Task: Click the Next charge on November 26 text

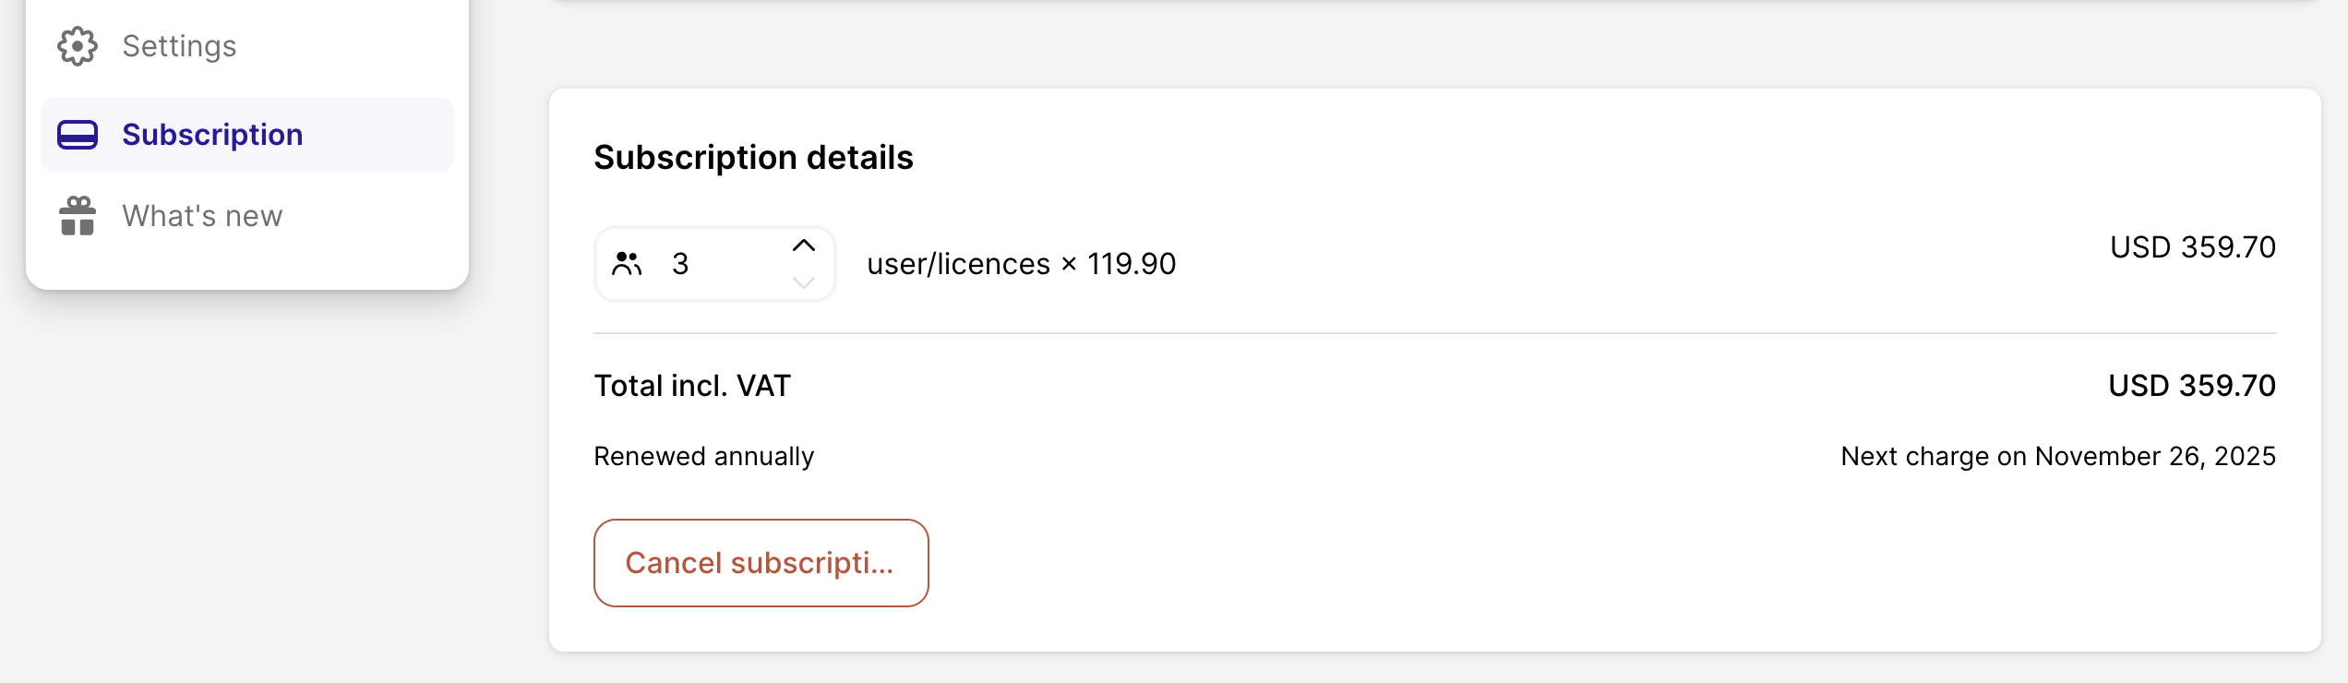Action: [2058, 457]
